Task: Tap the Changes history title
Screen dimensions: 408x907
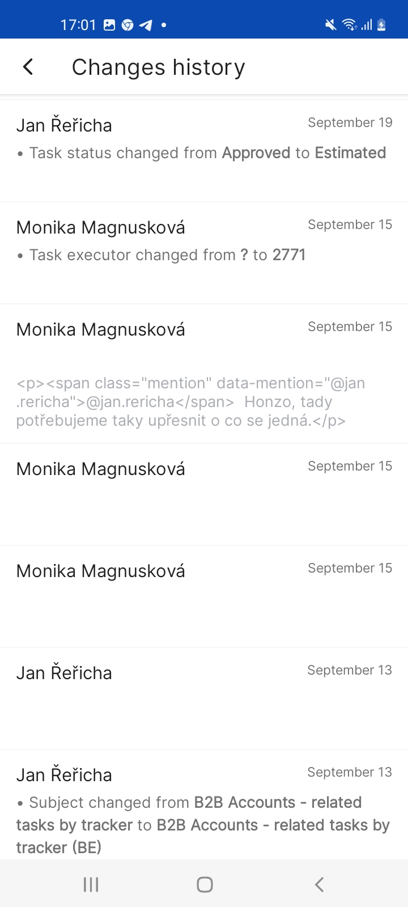Action: 158,67
